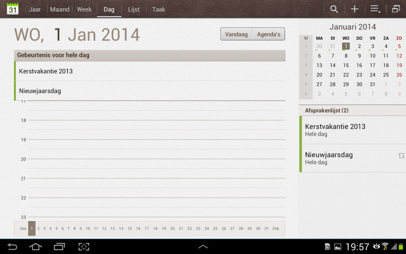Tap the screenshot capture icon
Image resolution: width=406 pixels, height=254 pixels.
[x=84, y=247]
